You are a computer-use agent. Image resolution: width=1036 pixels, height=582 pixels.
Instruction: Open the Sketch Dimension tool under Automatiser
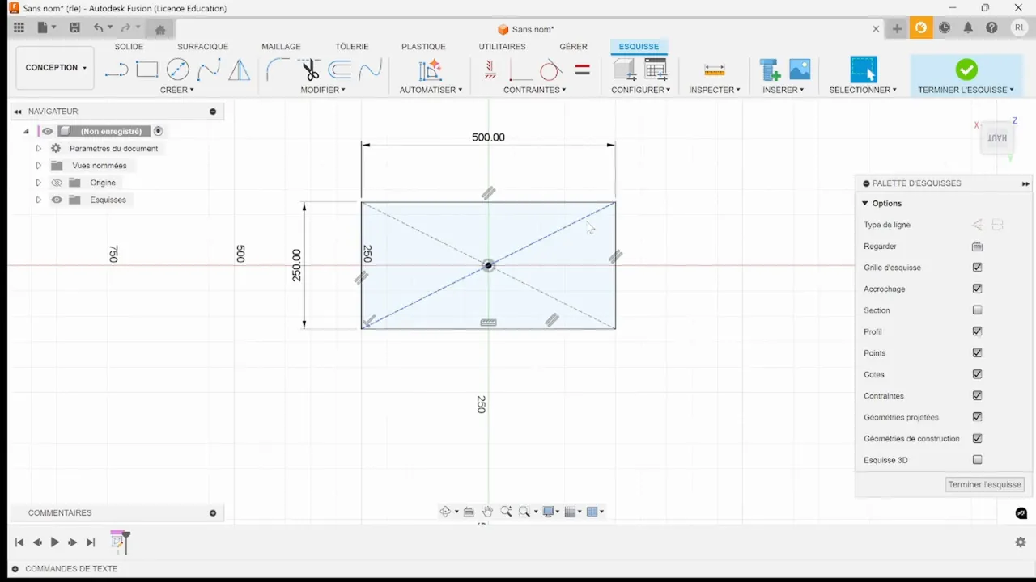click(x=430, y=70)
